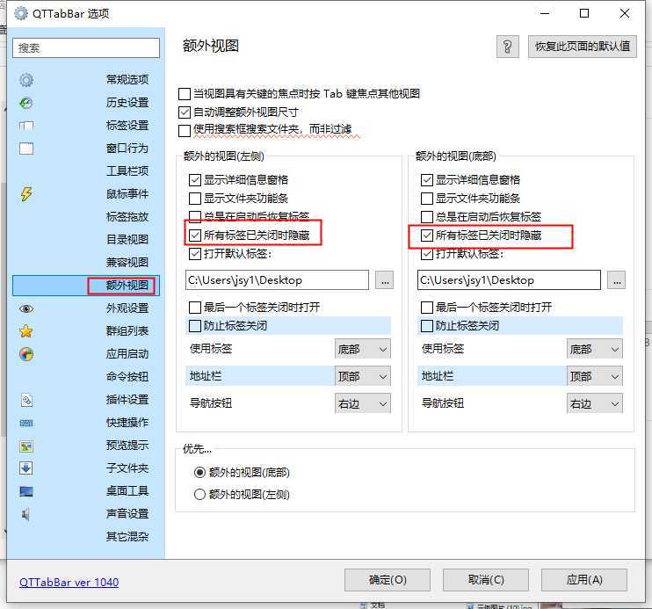Enable Tab 键焦点其他视图 checkbox
Image resolution: width=652 pixels, height=609 pixels.
click(x=185, y=94)
